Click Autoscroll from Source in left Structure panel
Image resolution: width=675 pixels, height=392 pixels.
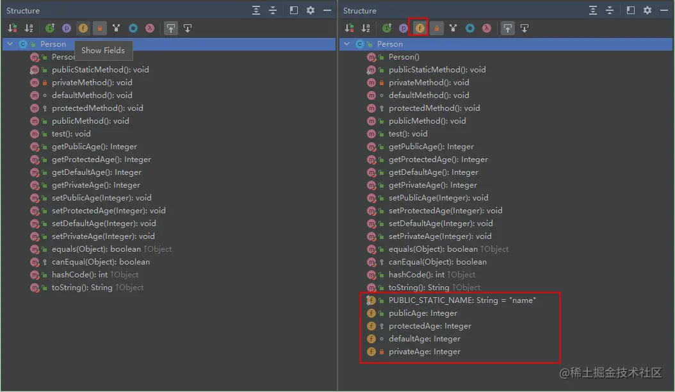coord(188,28)
